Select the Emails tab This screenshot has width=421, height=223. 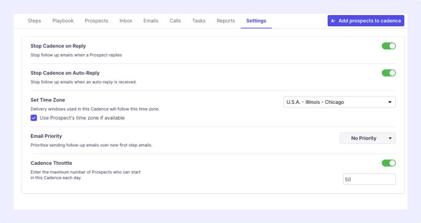pos(150,21)
